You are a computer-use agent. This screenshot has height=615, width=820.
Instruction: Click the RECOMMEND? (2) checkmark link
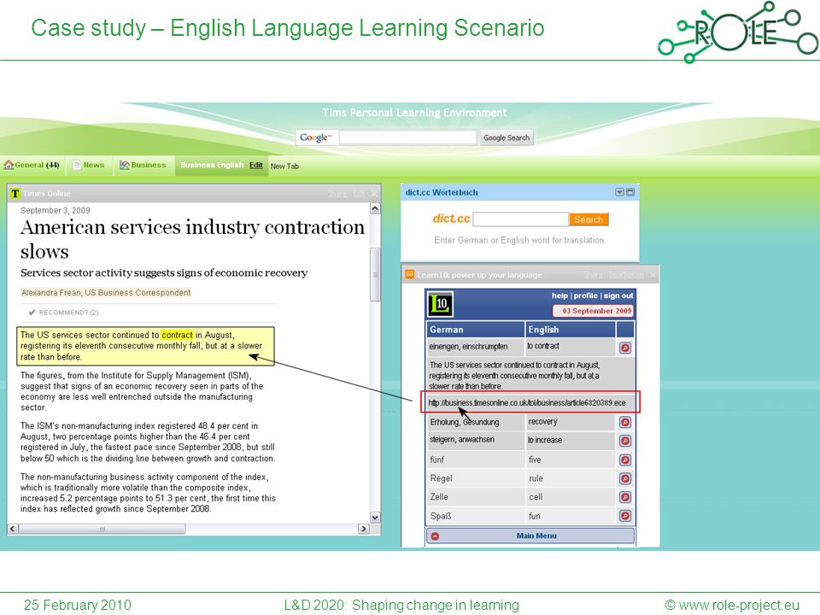(63, 313)
